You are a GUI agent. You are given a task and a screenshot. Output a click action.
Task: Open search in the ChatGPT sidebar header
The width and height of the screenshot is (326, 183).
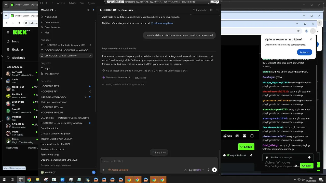point(88,10)
